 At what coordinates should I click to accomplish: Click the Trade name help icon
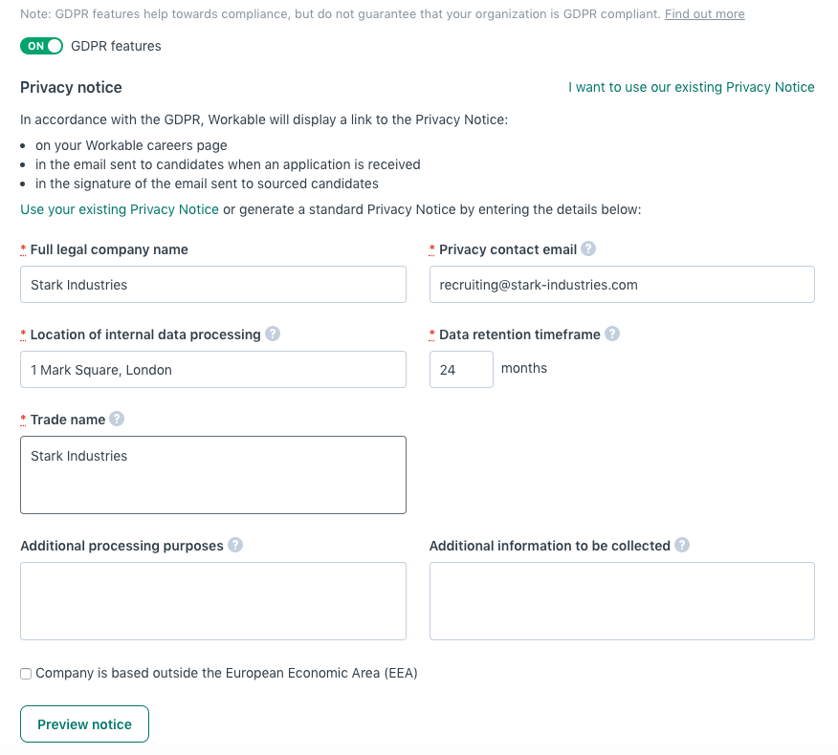117,419
